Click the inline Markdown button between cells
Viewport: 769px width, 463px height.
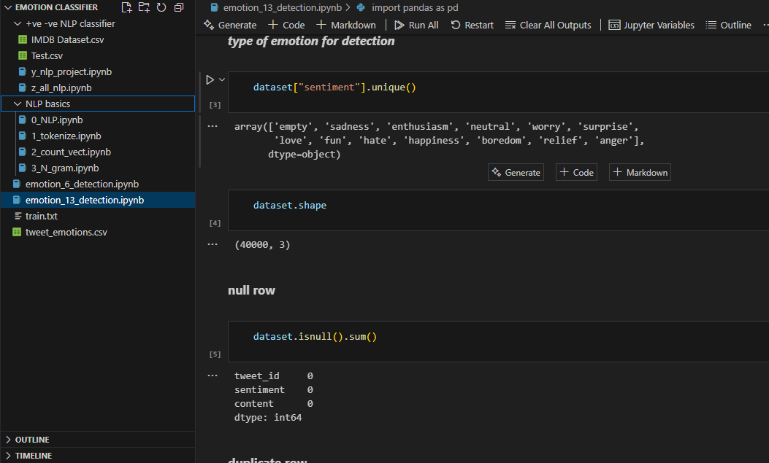tap(640, 173)
